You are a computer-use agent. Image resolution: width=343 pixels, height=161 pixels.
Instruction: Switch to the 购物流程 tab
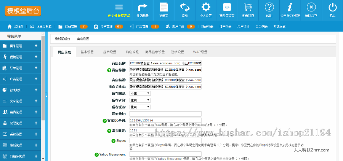[x=132, y=52]
